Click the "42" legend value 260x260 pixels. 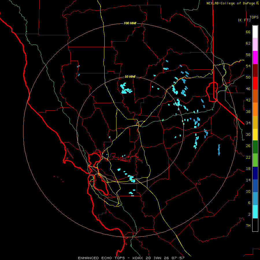point(248,100)
